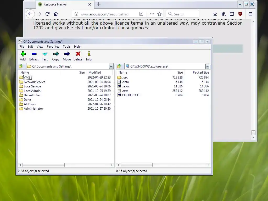Toggle Firefox sidebar icon
This screenshot has height=201, width=268.
point(232,14)
